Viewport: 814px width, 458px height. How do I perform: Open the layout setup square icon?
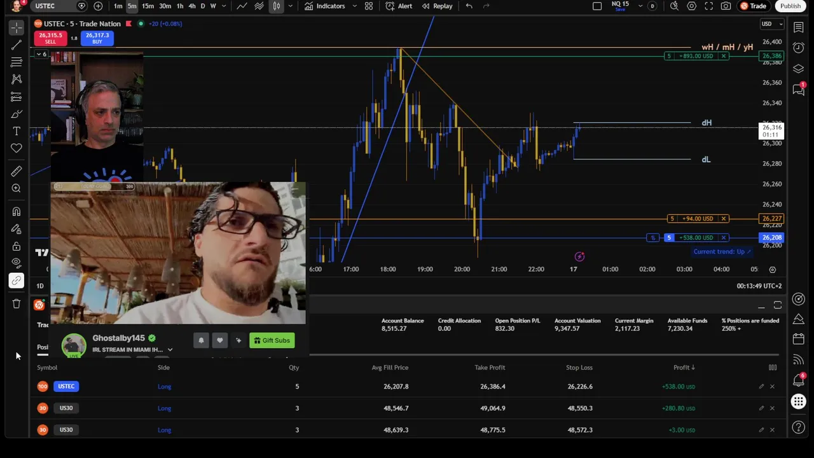tap(597, 6)
